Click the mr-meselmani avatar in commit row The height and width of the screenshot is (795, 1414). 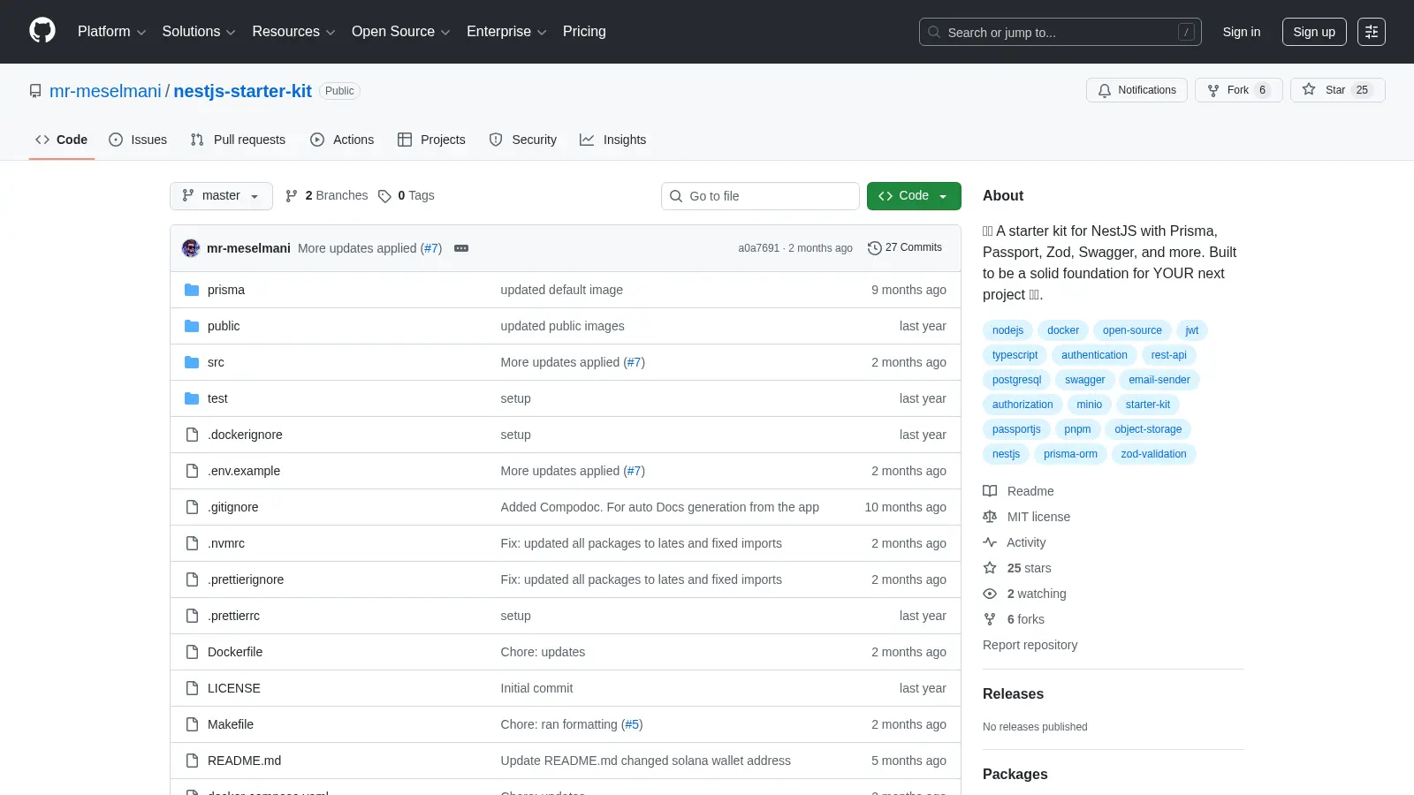click(x=191, y=248)
